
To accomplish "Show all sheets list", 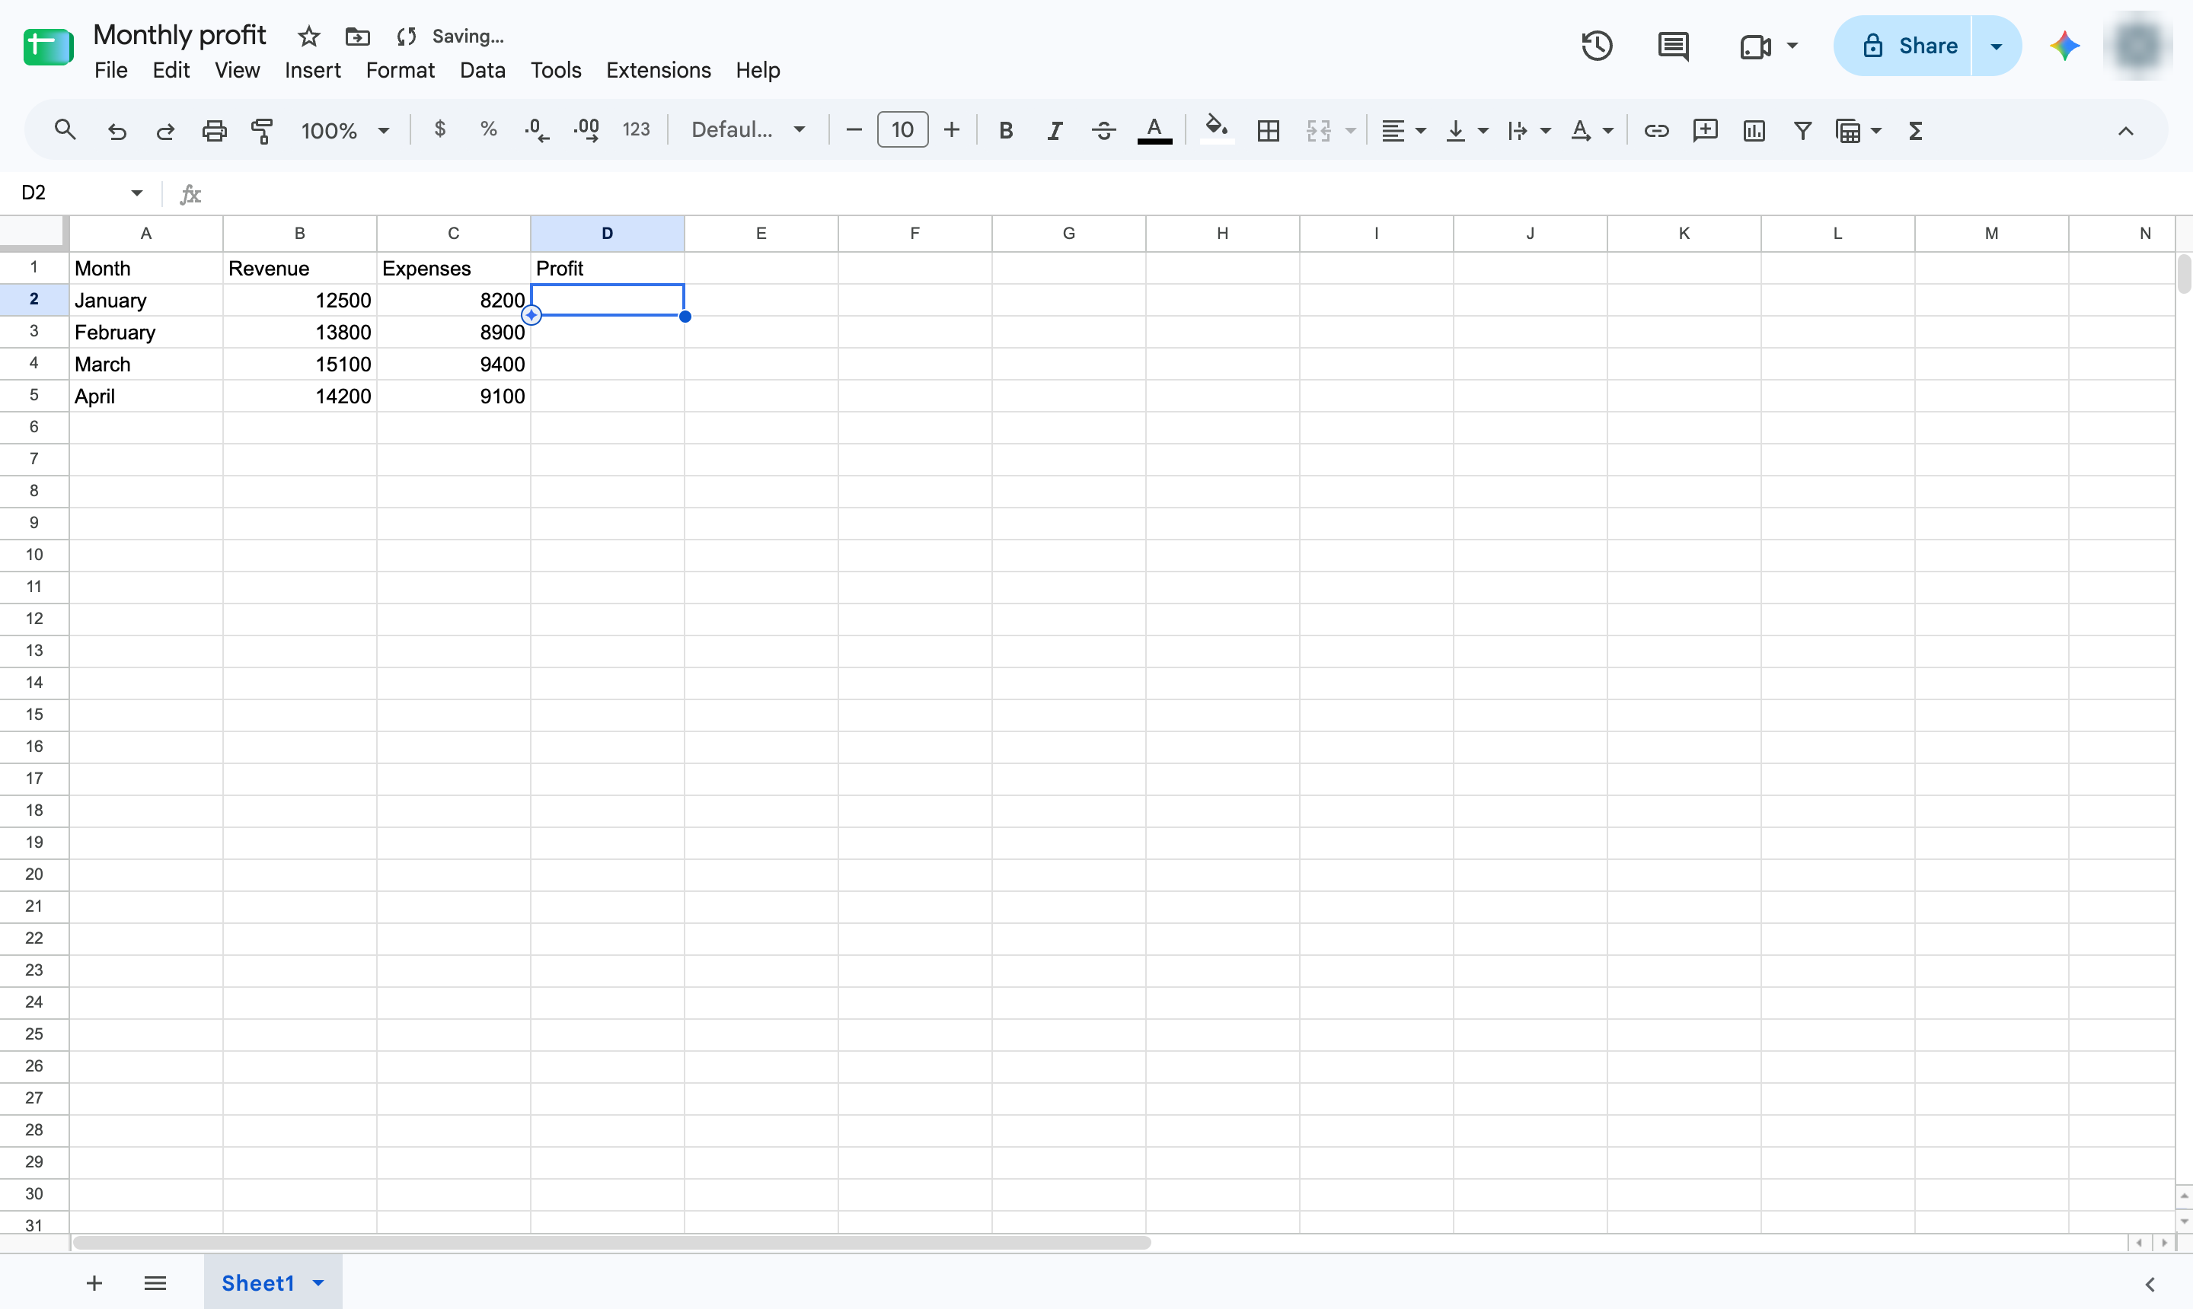I will [155, 1282].
